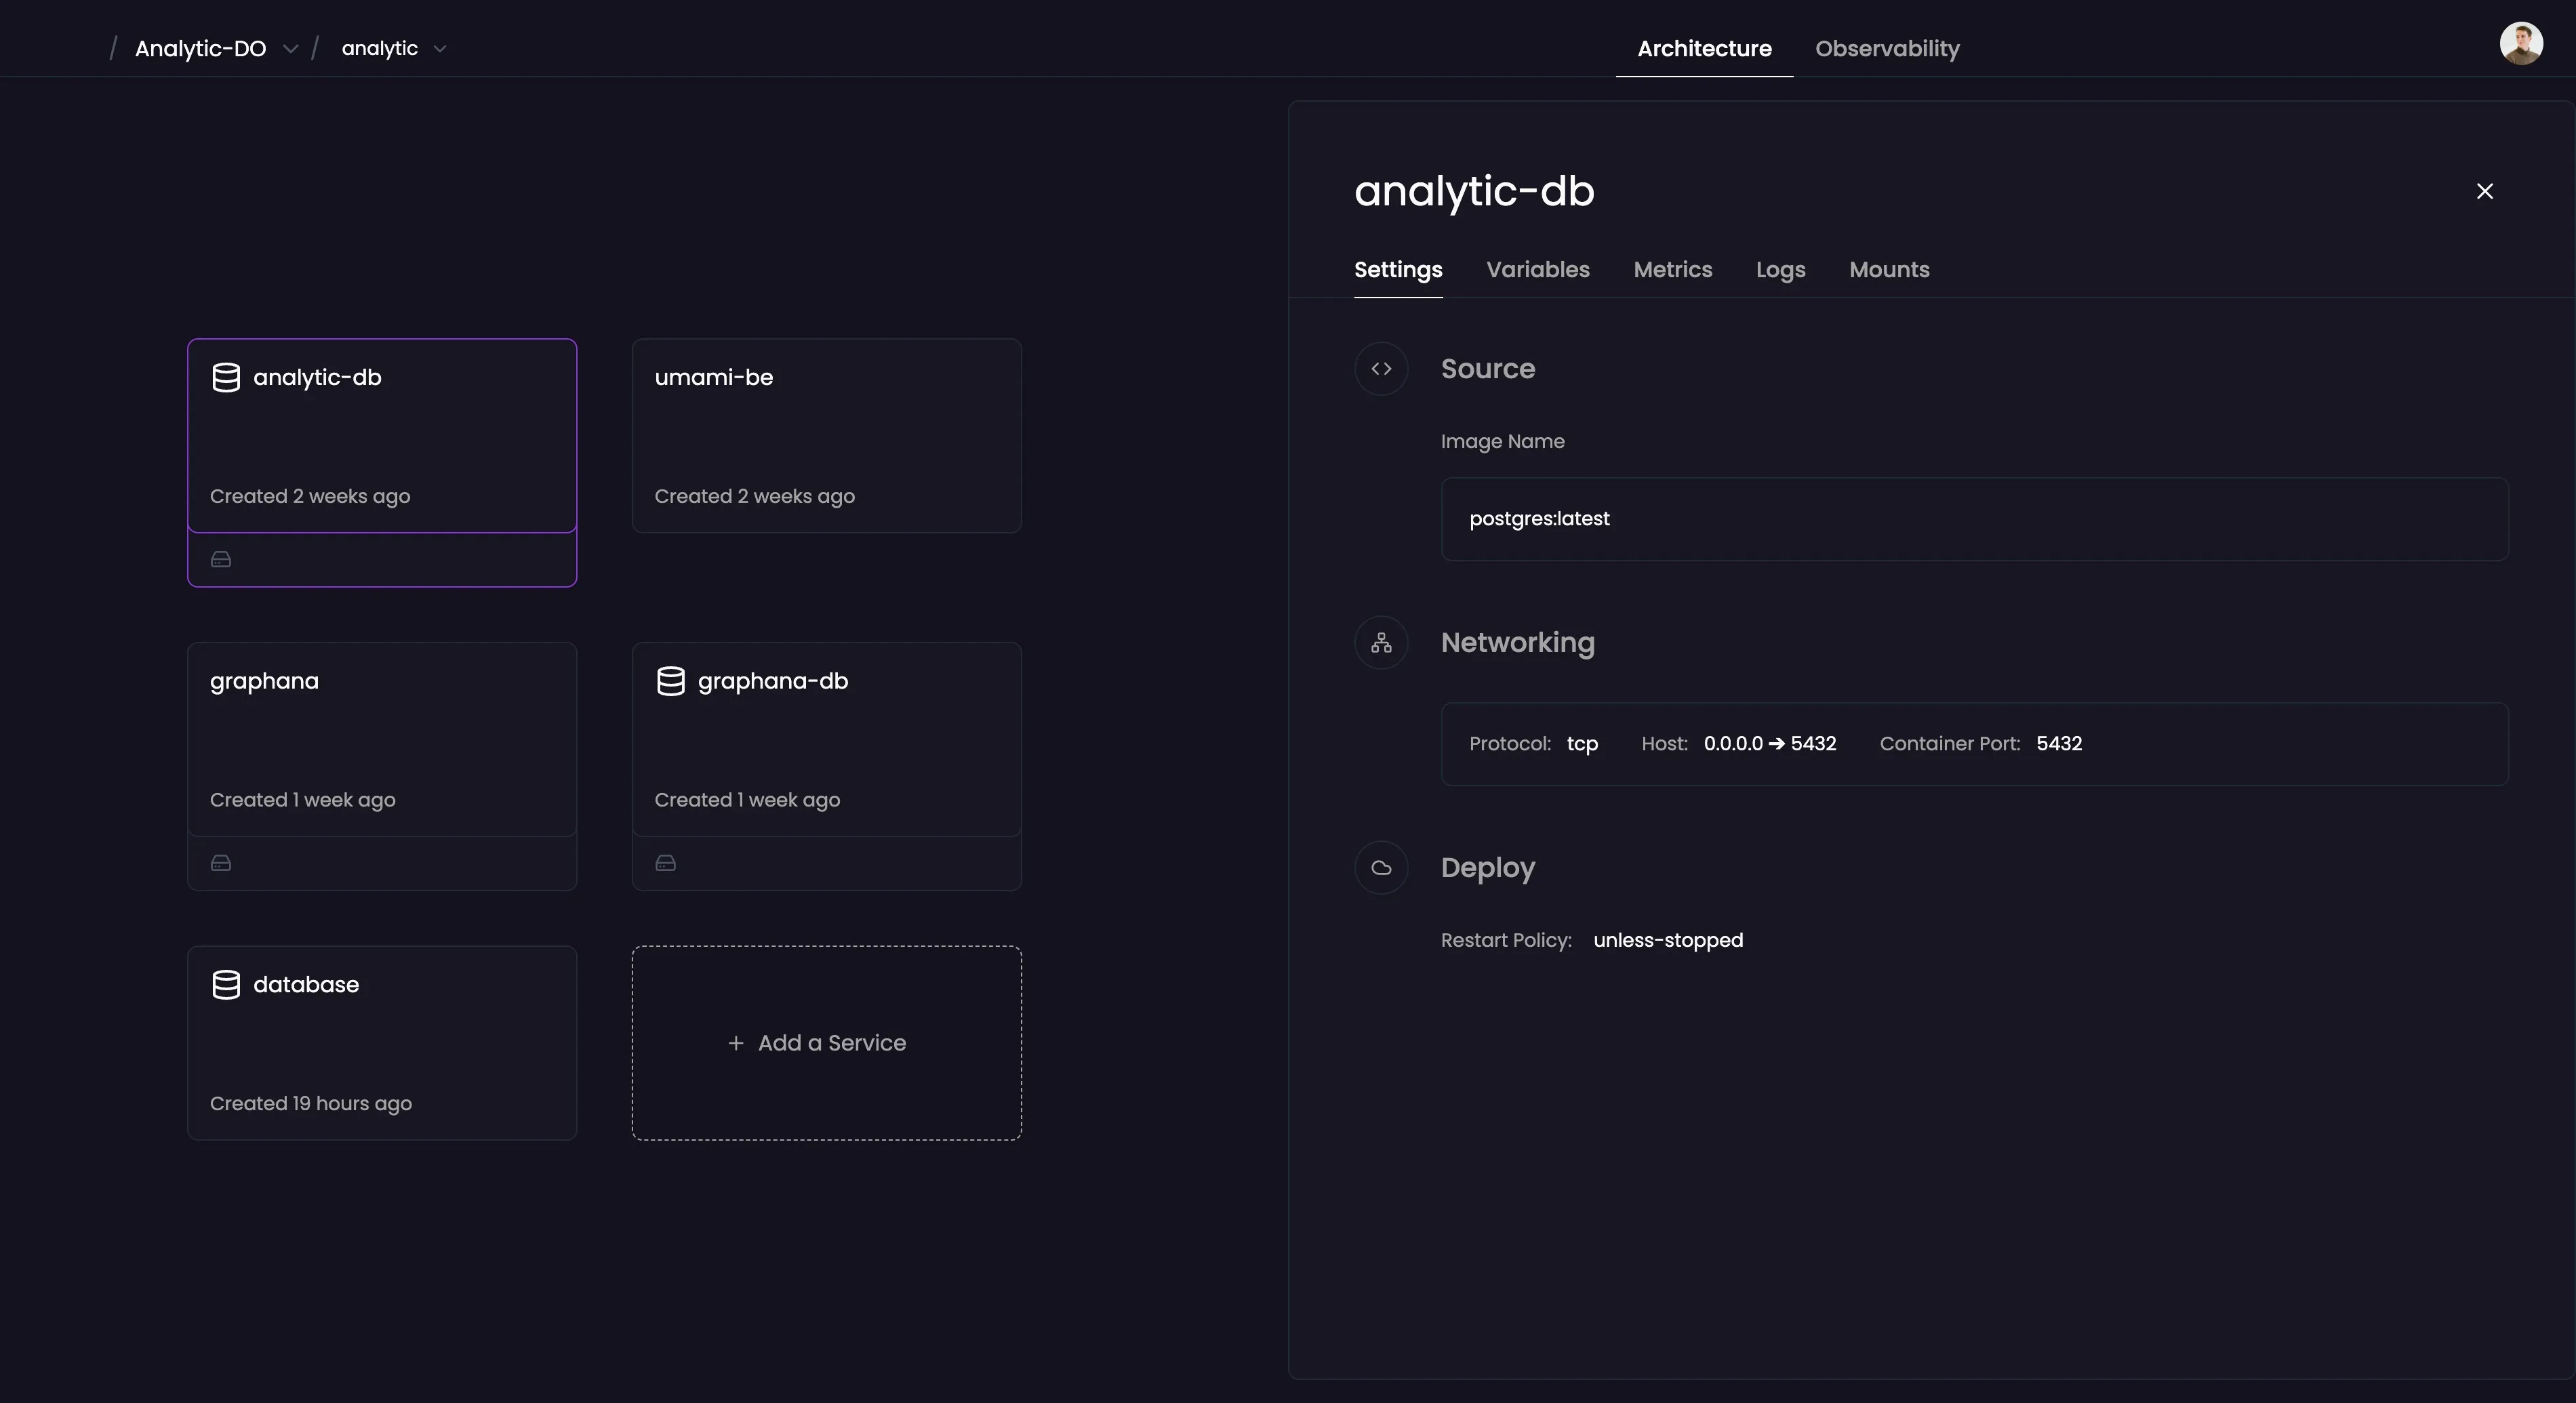Click the database icon on the database card

pyautogui.click(x=227, y=985)
